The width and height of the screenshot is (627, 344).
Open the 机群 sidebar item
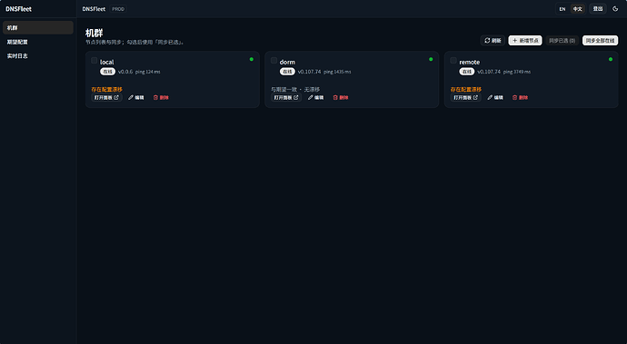coord(38,27)
